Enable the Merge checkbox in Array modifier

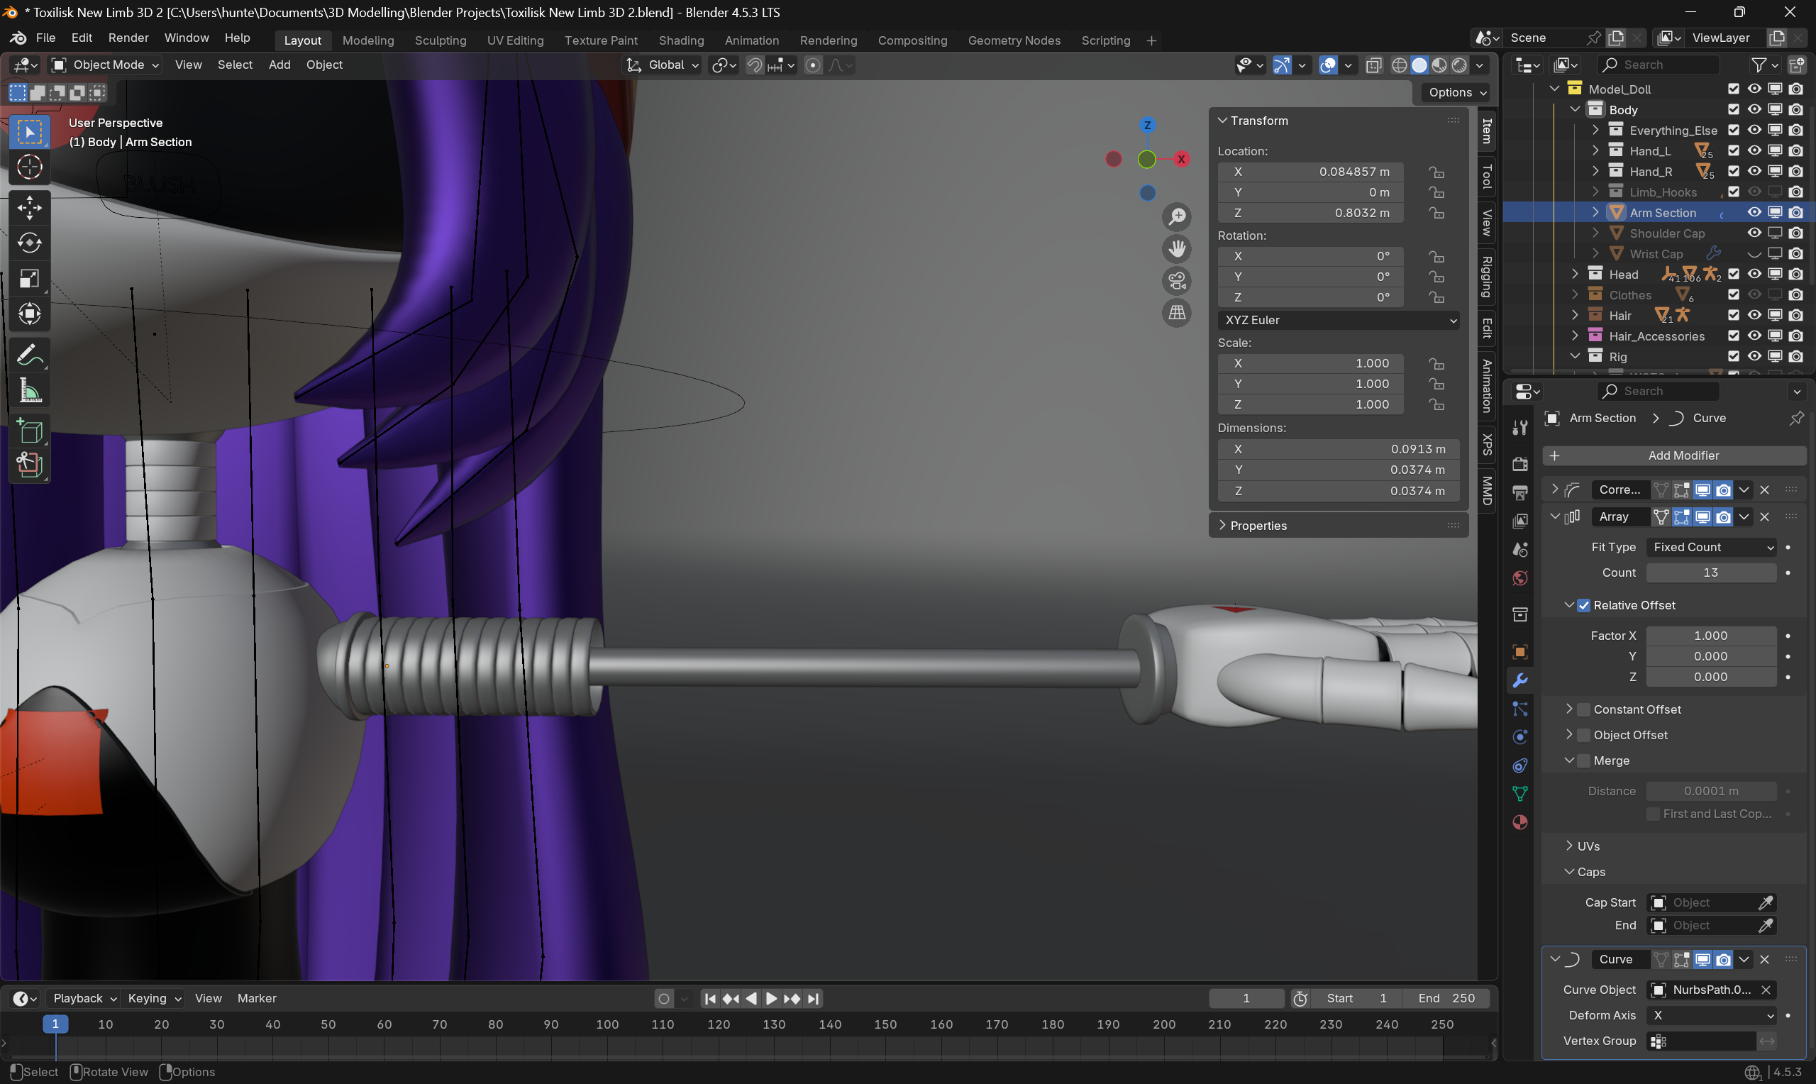point(1584,761)
